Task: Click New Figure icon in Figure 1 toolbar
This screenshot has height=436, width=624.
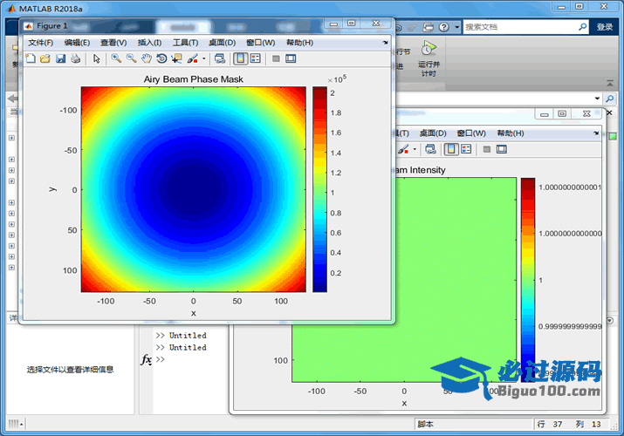Action: coord(31,58)
